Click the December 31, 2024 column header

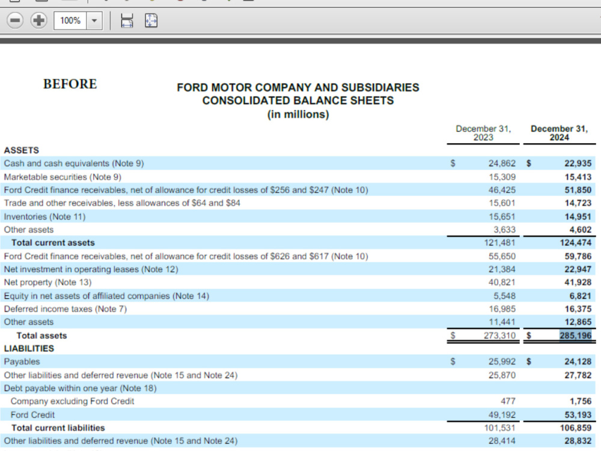(559, 133)
